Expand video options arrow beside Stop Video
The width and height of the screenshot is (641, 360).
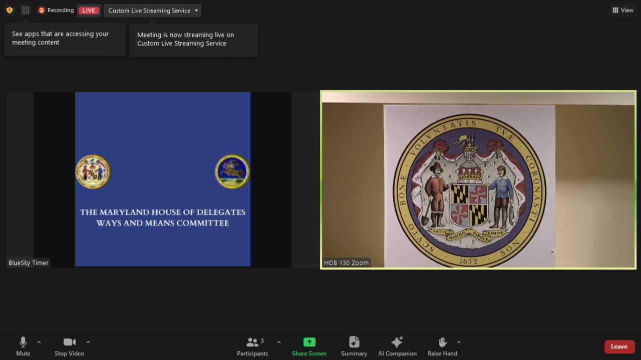(x=88, y=342)
